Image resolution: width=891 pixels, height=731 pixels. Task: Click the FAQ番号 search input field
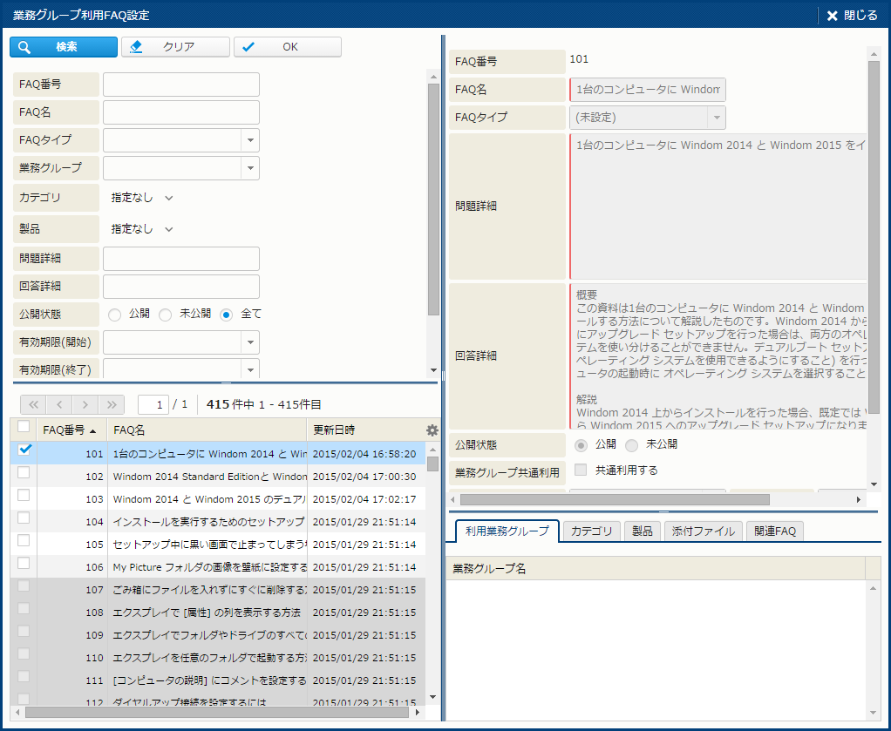[181, 85]
